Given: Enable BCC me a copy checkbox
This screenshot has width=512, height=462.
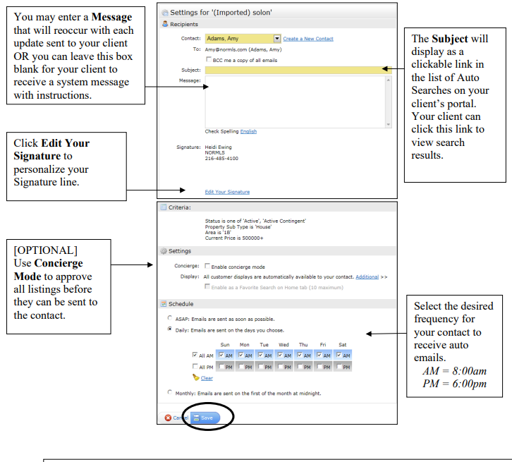Looking at the screenshot, I should pos(208,59).
